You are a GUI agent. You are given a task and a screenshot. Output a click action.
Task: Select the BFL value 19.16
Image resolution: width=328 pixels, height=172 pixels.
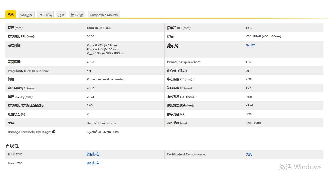pos(249,28)
